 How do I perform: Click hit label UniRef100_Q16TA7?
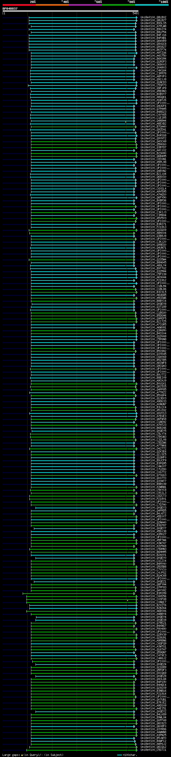[x=153, y=650]
